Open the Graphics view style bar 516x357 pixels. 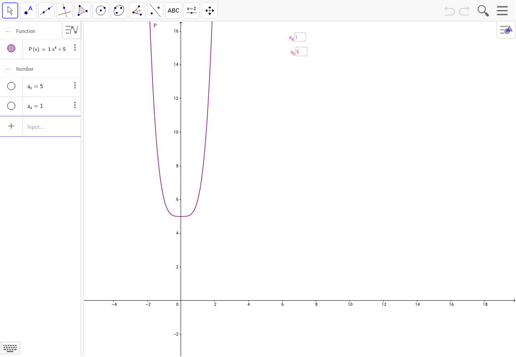(x=506, y=30)
